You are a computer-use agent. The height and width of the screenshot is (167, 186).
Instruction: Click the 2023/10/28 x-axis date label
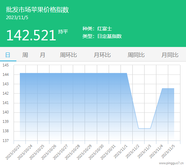[72, 152]
